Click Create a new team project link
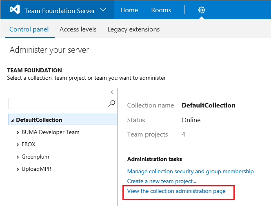This screenshot has width=271, height=206. [162, 181]
